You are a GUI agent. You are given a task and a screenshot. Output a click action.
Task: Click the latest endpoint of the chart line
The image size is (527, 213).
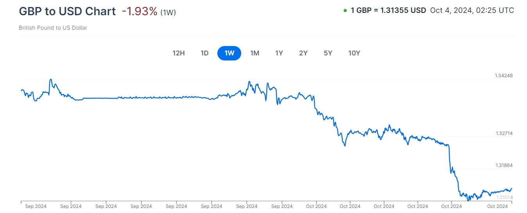[x=511, y=189]
